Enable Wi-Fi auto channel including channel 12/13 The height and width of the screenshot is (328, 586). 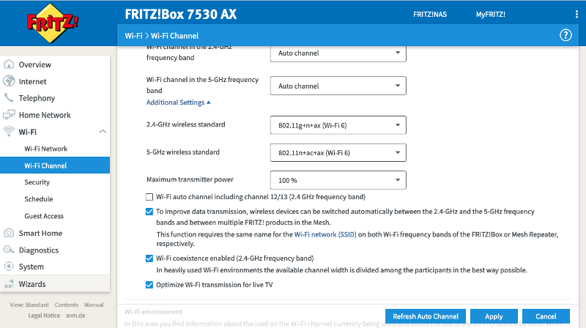[149, 197]
